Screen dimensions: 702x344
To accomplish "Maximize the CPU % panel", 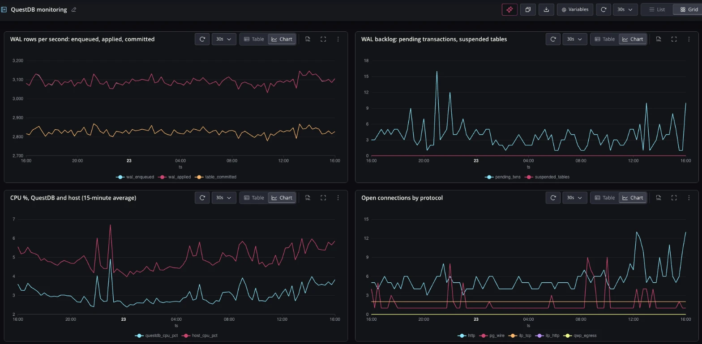I will click(x=323, y=197).
